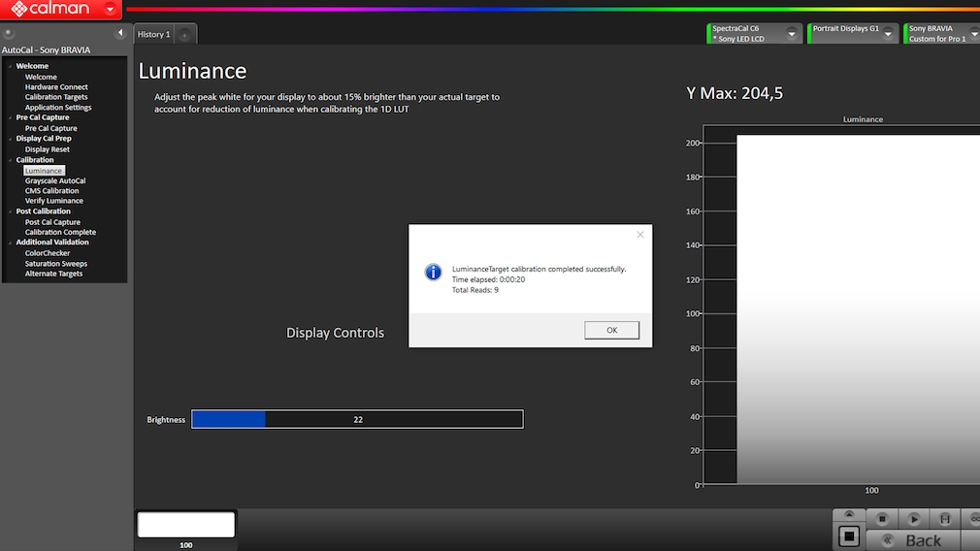Viewport: 980px width, 551px height.
Task: Select Pre Cal Capture in the sidebar
Action: click(x=50, y=128)
